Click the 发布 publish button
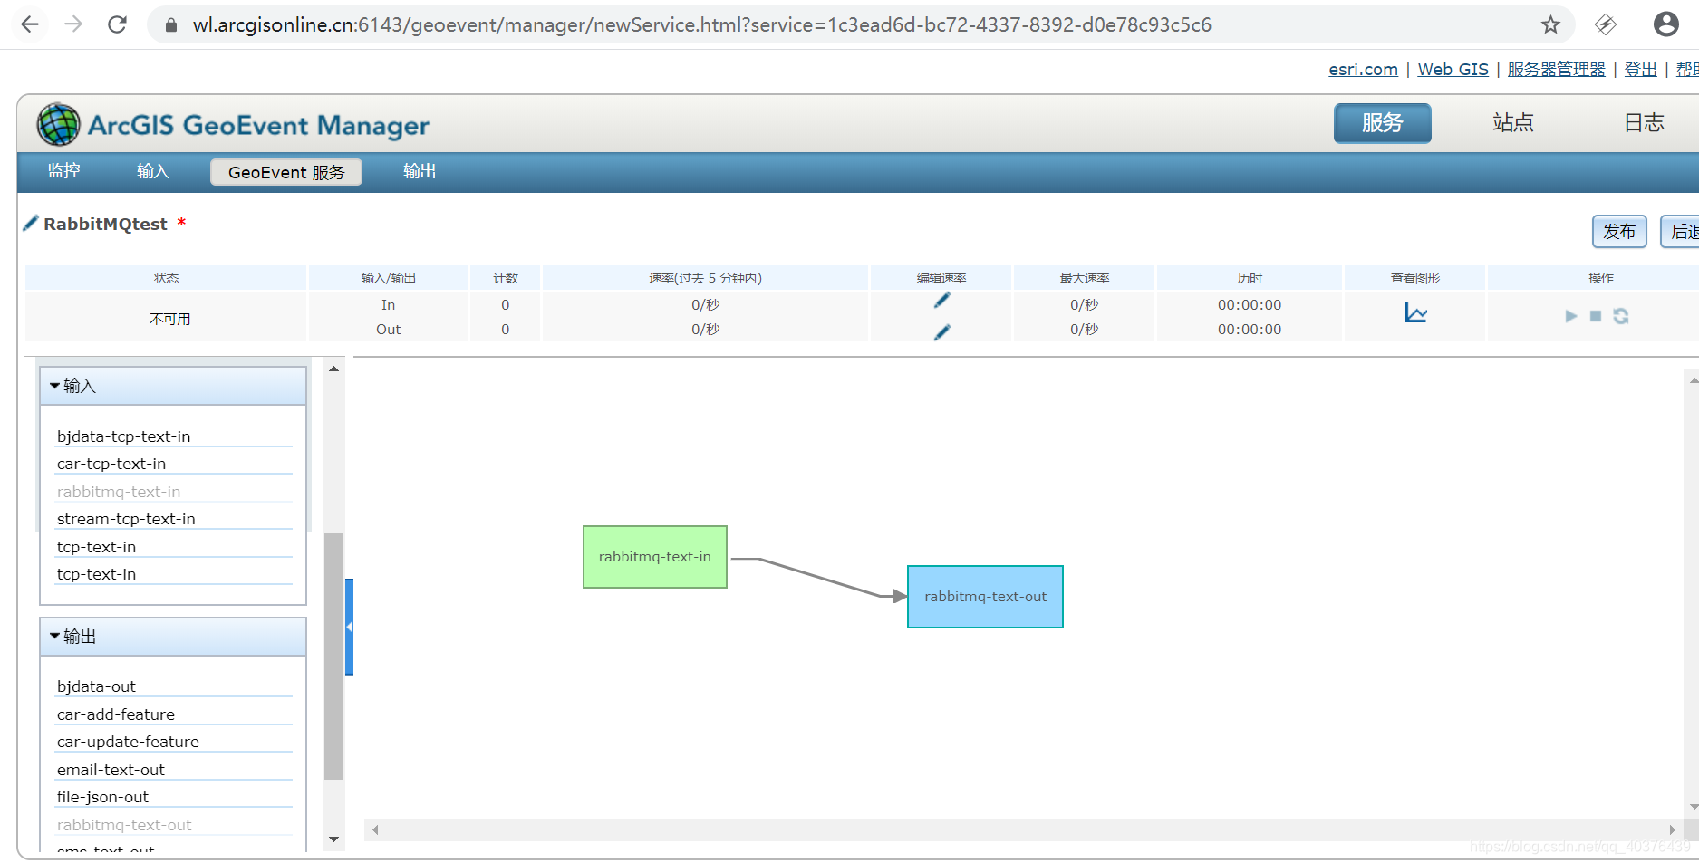 click(x=1619, y=231)
